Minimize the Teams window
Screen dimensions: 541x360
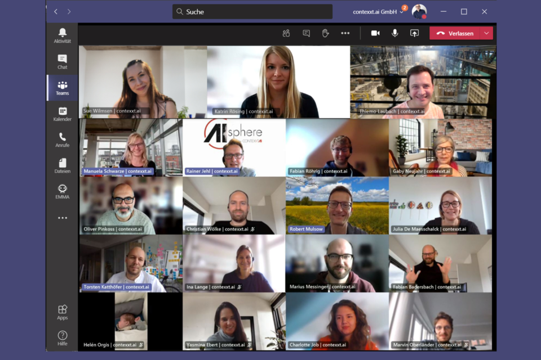[x=444, y=12]
